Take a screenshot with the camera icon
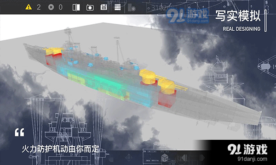The height and width of the screenshot is (165, 276). tap(90, 7)
